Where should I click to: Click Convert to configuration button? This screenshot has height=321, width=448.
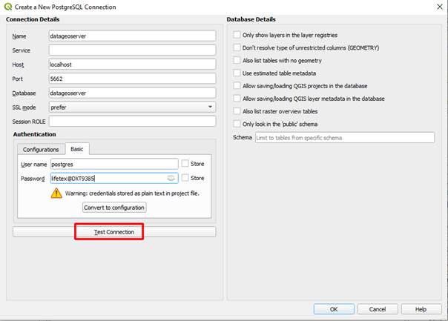tap(114, 208)
